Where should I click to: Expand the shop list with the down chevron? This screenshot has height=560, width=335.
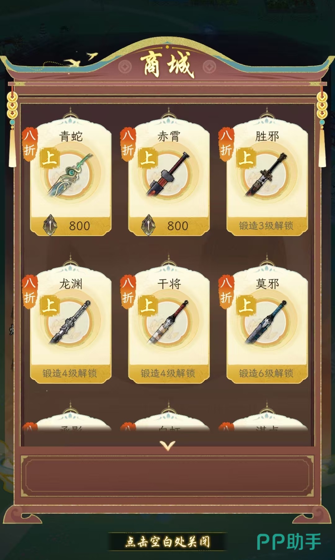[x=168, y=446]
